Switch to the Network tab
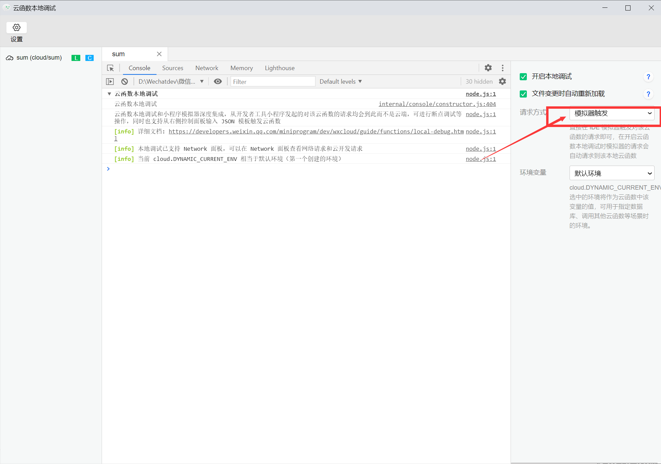The height and width of the screenshot is (464, 661). tap(207, 68)
